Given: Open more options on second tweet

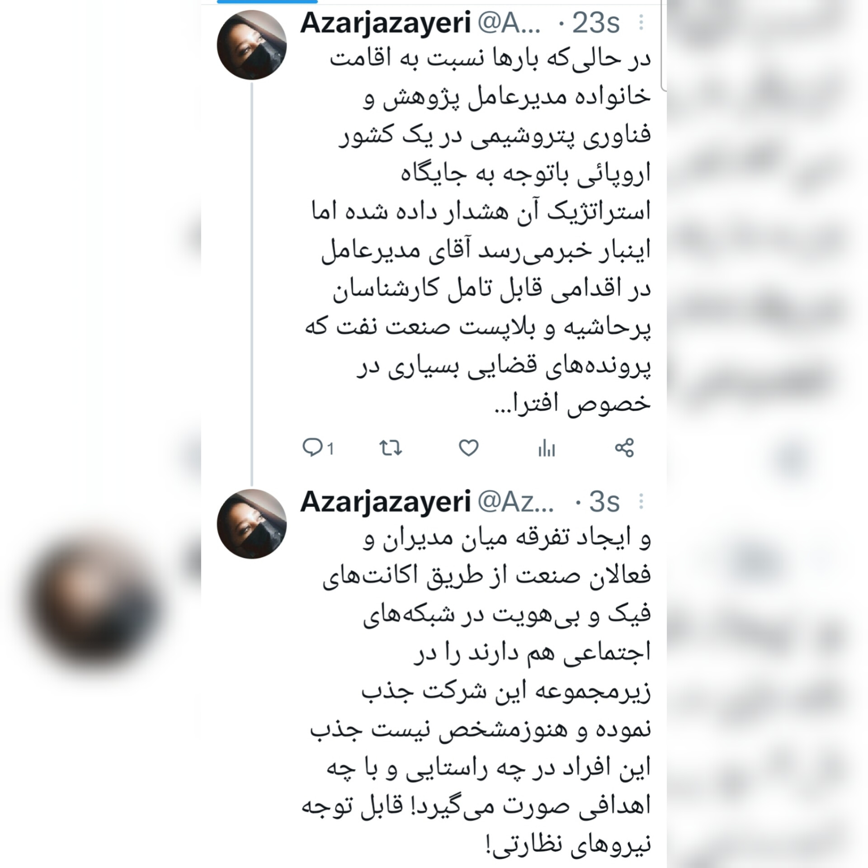Looking at the screenshot, I should click(x=641, y=501).
